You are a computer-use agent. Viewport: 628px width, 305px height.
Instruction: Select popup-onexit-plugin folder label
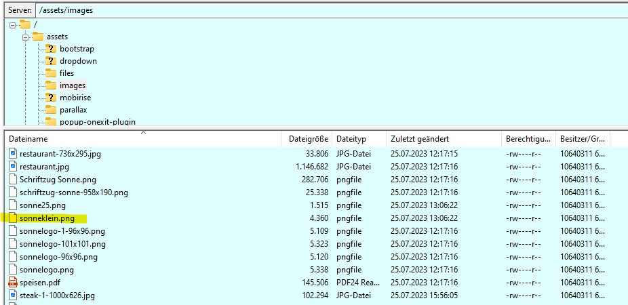tap(98, 122)
